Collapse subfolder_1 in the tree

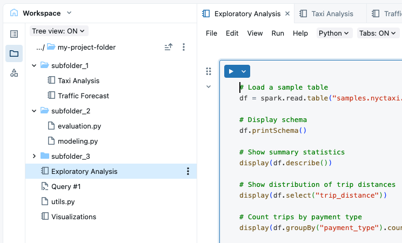tap(35, 65)
